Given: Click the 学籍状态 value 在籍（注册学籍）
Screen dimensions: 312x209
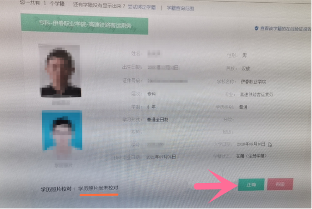Looking at the screenshot, I should [x=251, y=156].
